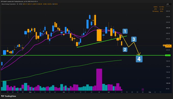Click the orange BE current price label
Screen dimensions: 173x99
click(167, 46)
